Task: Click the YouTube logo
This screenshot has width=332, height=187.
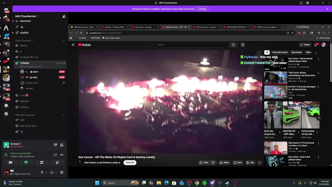Action: point(84,45)
